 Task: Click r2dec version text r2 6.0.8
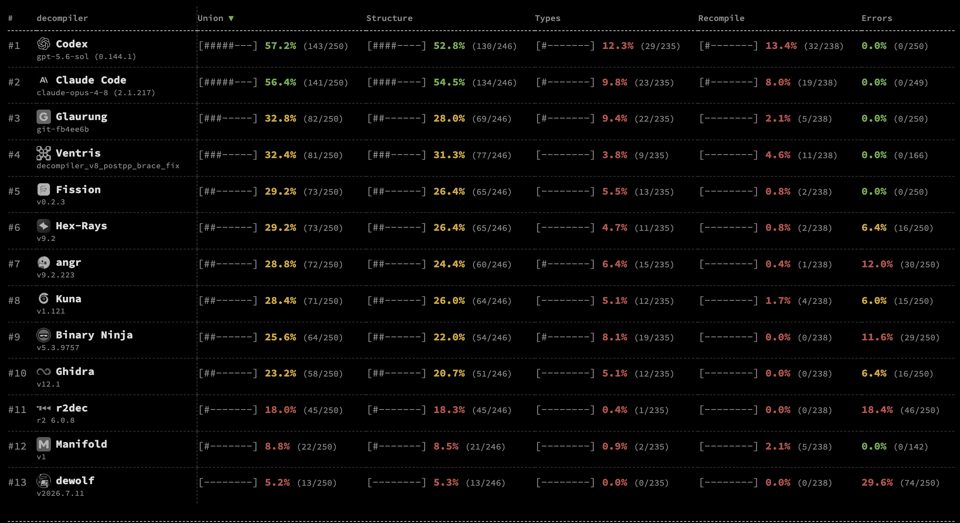[56, 420]
